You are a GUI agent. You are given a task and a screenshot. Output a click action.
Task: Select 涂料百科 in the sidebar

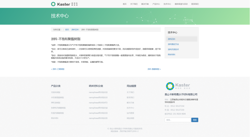click(x=182, y=39)
